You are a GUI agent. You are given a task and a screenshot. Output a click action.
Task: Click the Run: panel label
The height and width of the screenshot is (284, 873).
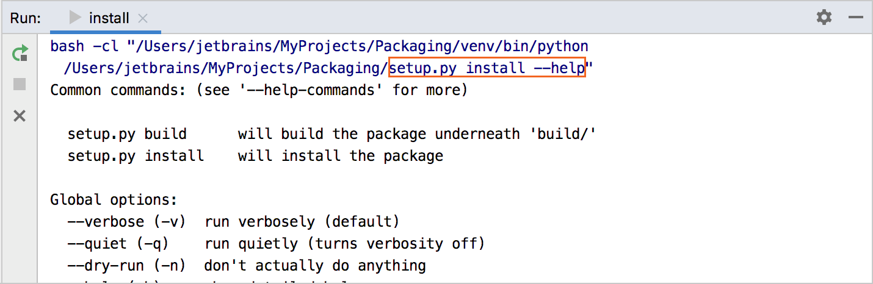click(25, 18)
